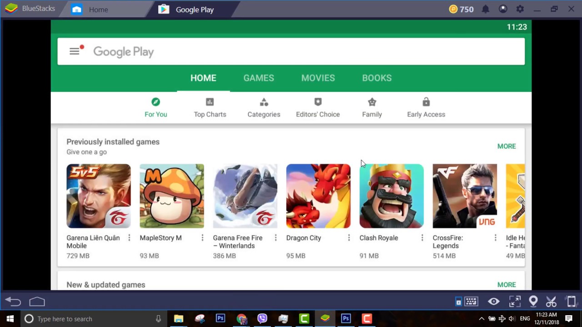Click the taskbar microphone icon

(158, 319)
